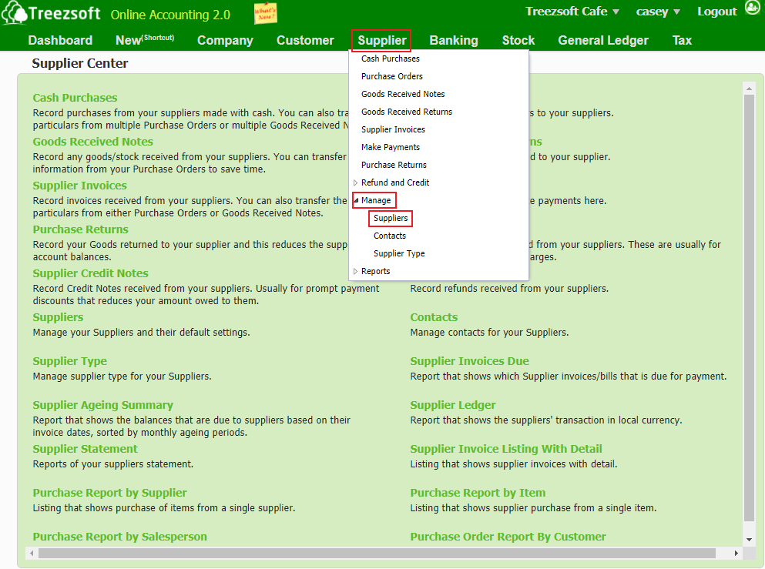Open the What's New sticky note icon
The width and height of the screenshot is (765, 569).
pyautogui.click(x=265, y=14)
